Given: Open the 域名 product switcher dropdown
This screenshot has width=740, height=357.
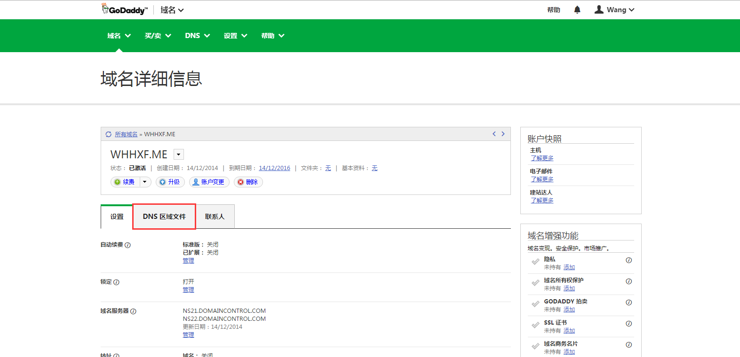Looking at the screenshot, I should coord(172,10).
